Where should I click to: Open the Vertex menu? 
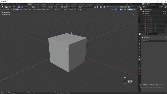(x=39, y=9)
